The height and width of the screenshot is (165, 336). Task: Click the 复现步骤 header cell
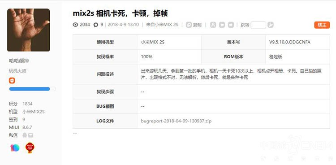point(105,92)
